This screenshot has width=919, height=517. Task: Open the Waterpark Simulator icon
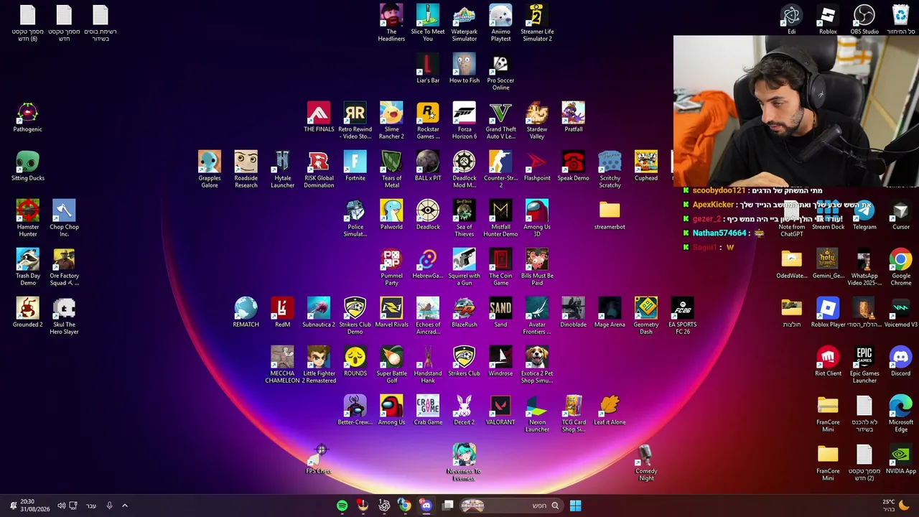(x=465, y=23)
